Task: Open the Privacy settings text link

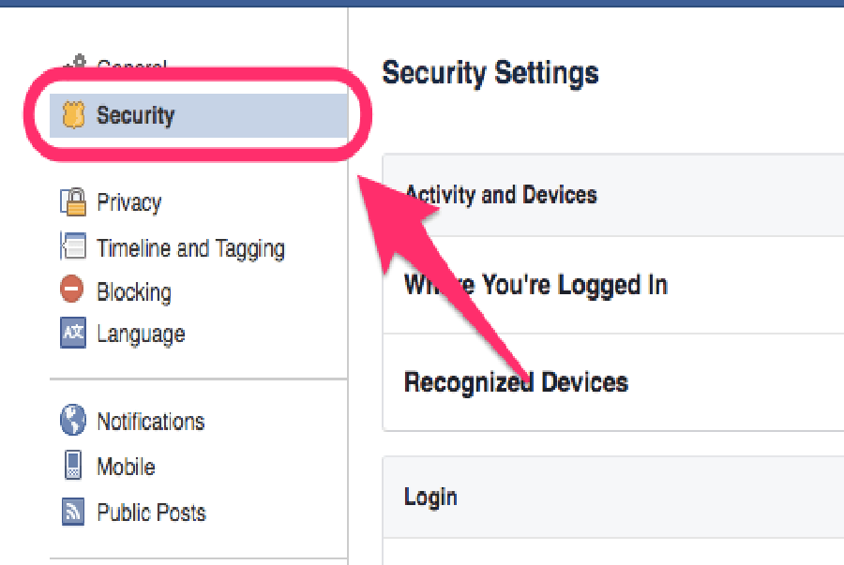Action: point(129,202)
